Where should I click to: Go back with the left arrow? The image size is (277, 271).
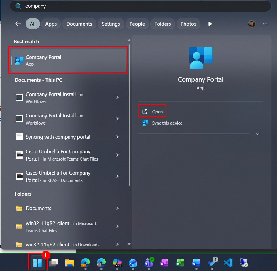coord(18,24)
